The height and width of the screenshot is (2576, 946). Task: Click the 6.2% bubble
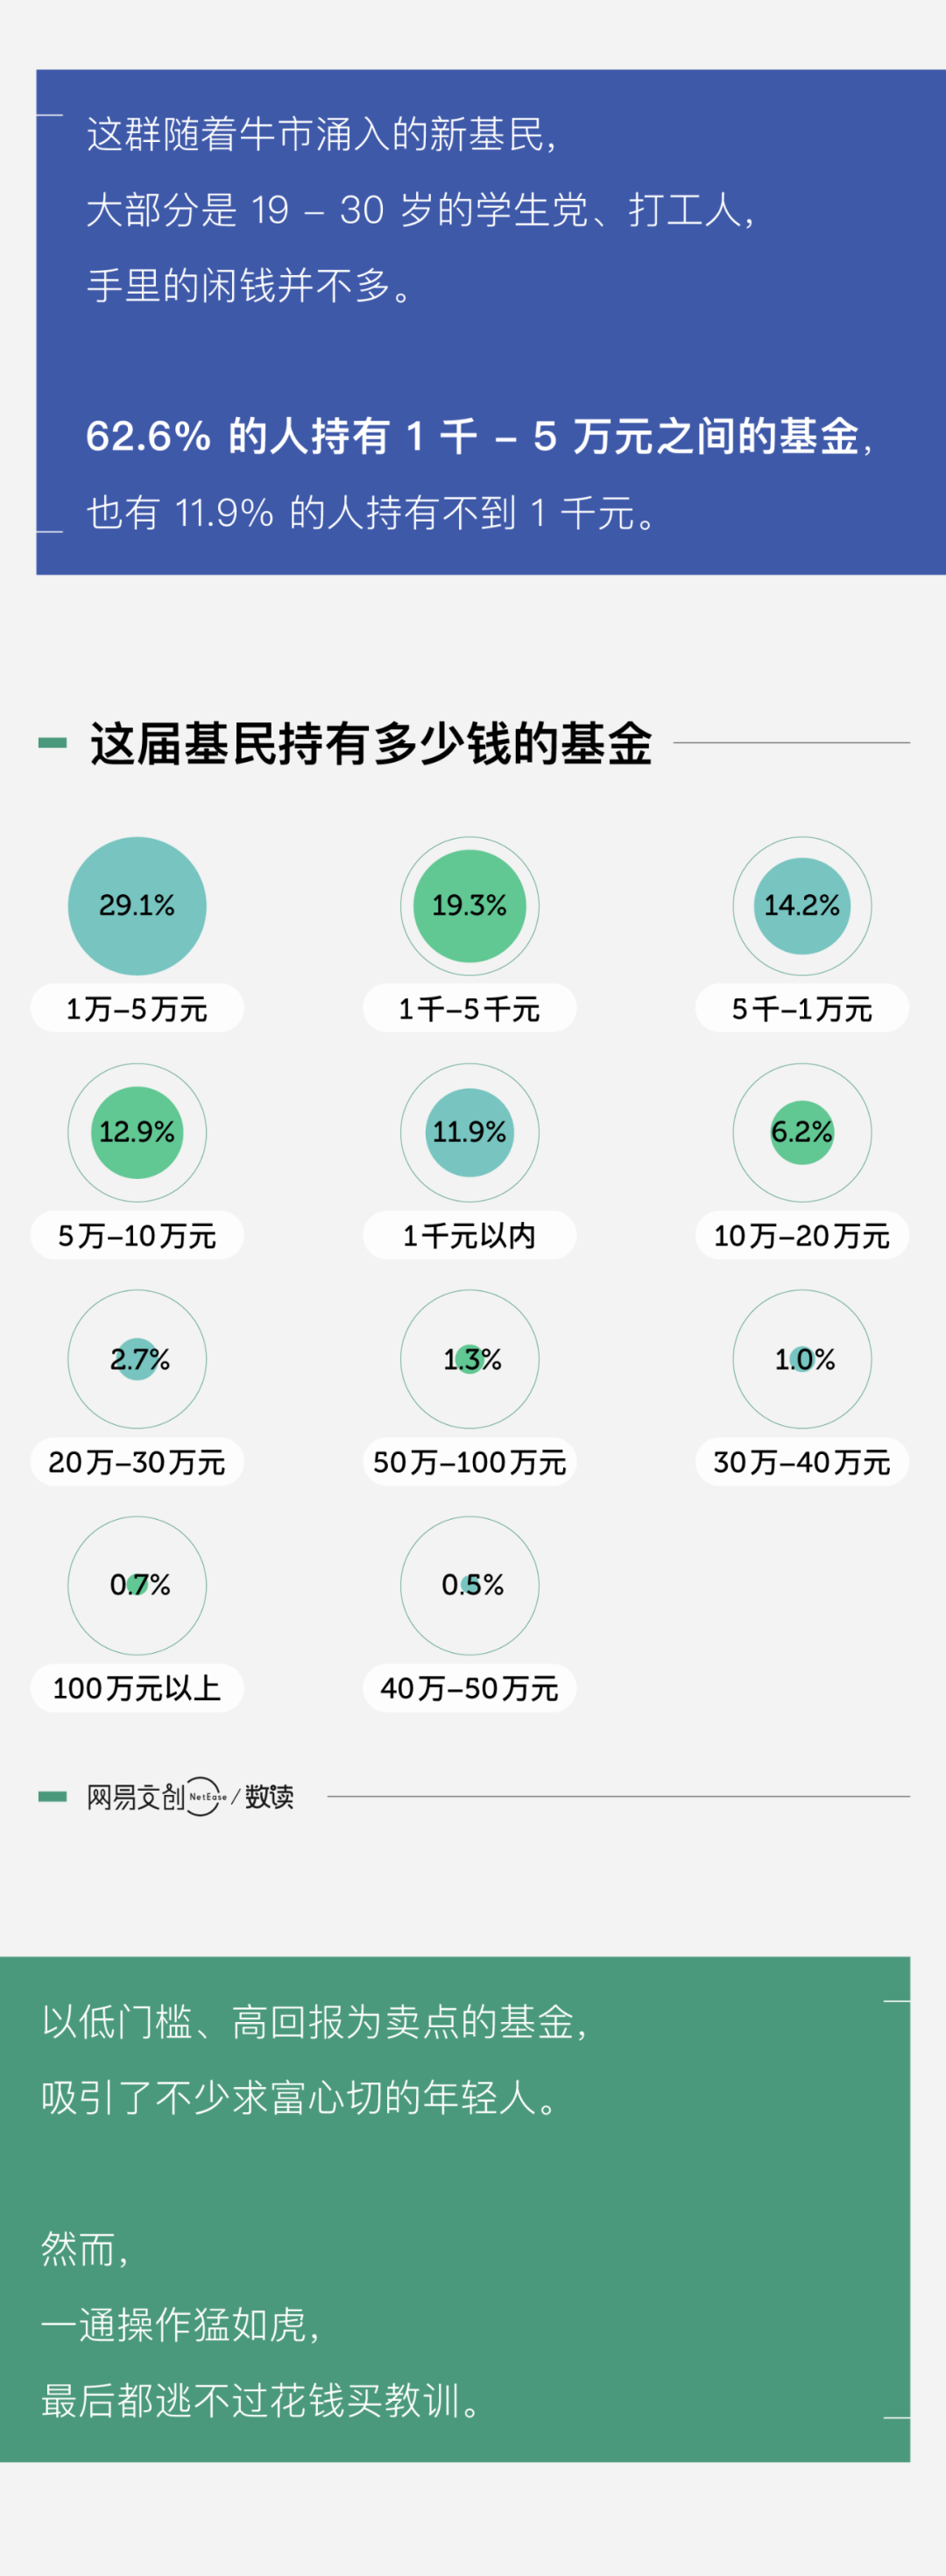(802, 1132)
